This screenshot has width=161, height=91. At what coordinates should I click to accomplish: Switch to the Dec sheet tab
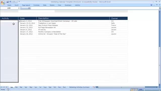[64, 87]
